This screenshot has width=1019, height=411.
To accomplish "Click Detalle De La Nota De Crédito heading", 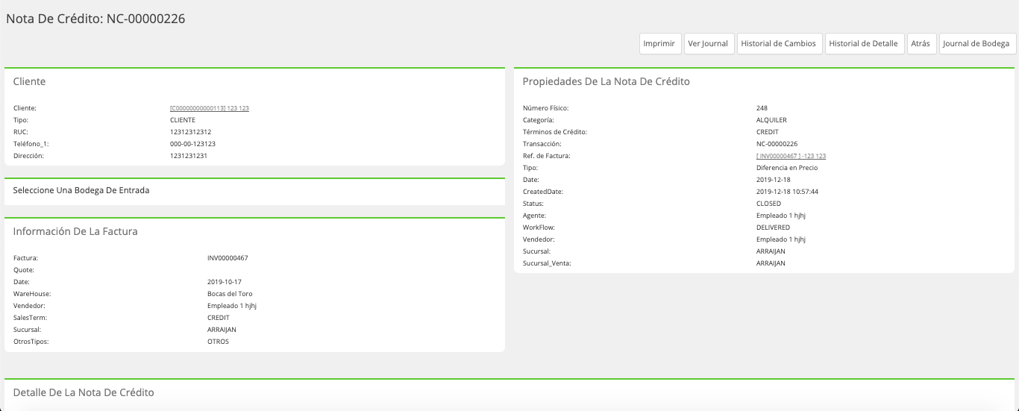I will point(84,392).
